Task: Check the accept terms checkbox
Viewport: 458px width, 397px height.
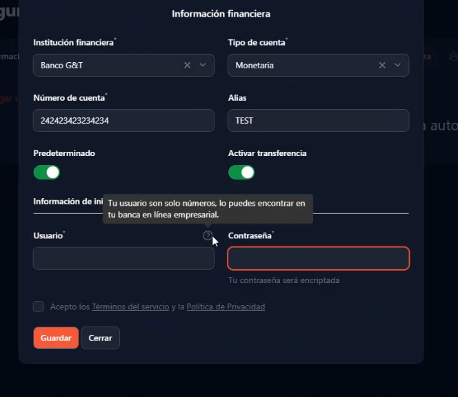Action: click(38, 307)
